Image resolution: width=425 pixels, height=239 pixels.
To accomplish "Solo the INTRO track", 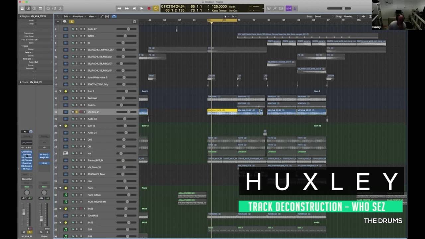I will point(77,36).
